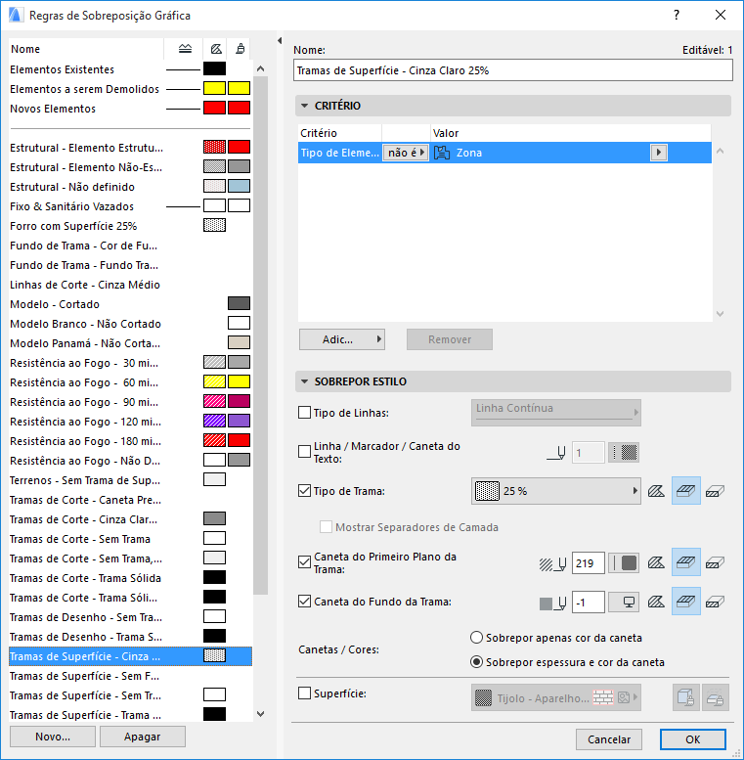Open the background pen window color picker
This screenshot has width=744, height=760.
tap(624, 602)
